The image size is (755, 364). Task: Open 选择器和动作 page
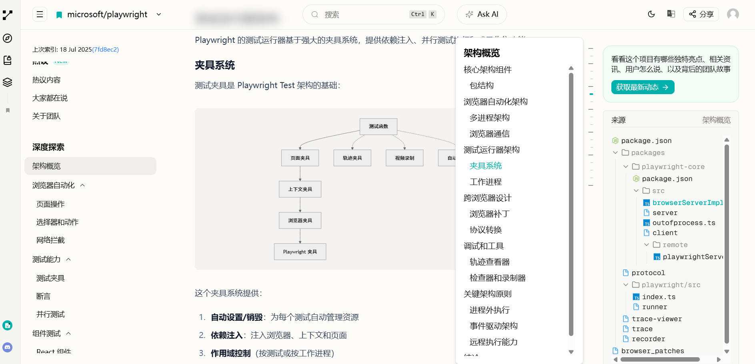[57, 222]
